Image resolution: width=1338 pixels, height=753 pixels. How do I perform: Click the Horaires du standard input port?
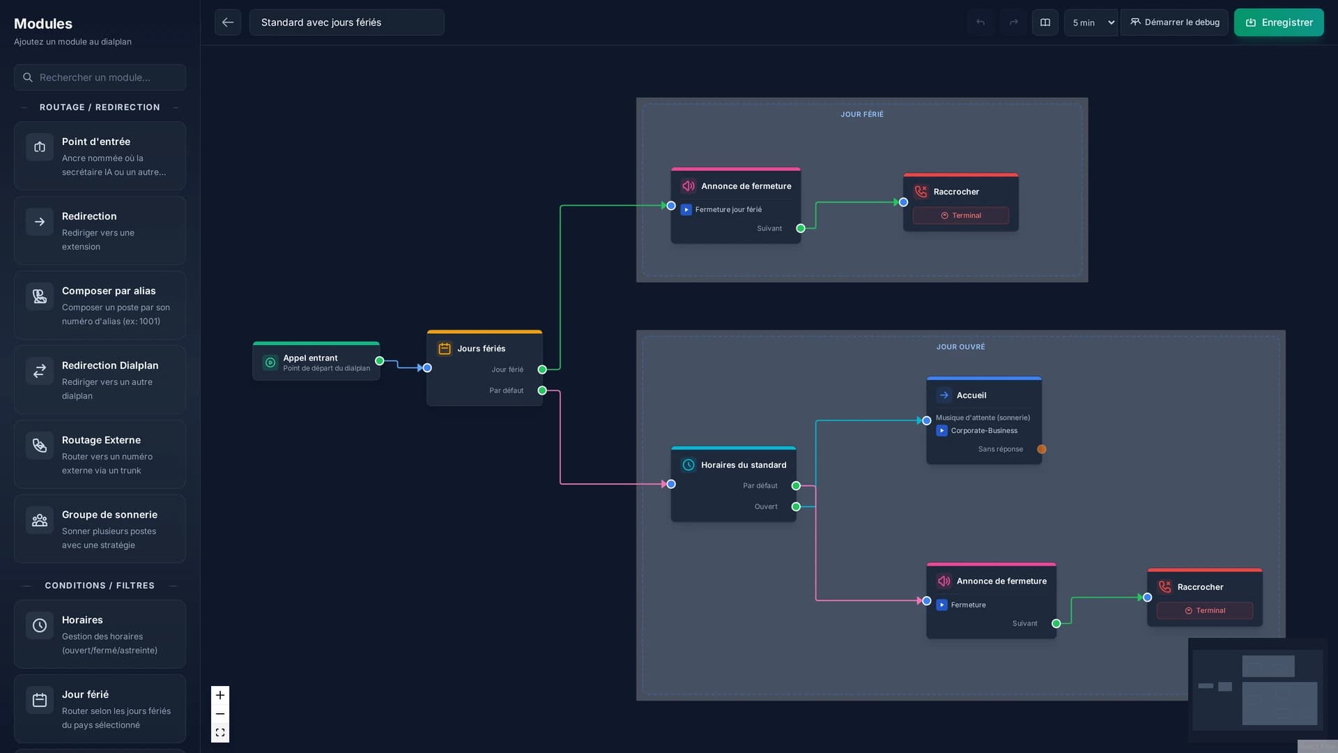[x=671, y=484]
